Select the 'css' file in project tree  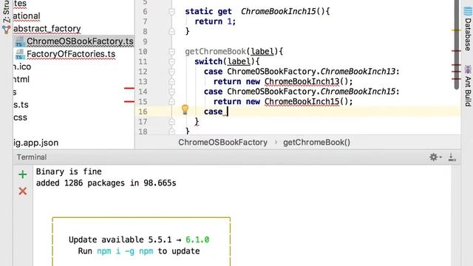pyautogui.click(x=20, y=117)
